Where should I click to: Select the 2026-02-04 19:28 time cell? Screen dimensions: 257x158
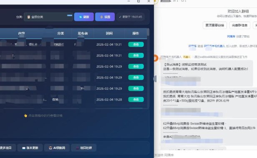point(109,99)
